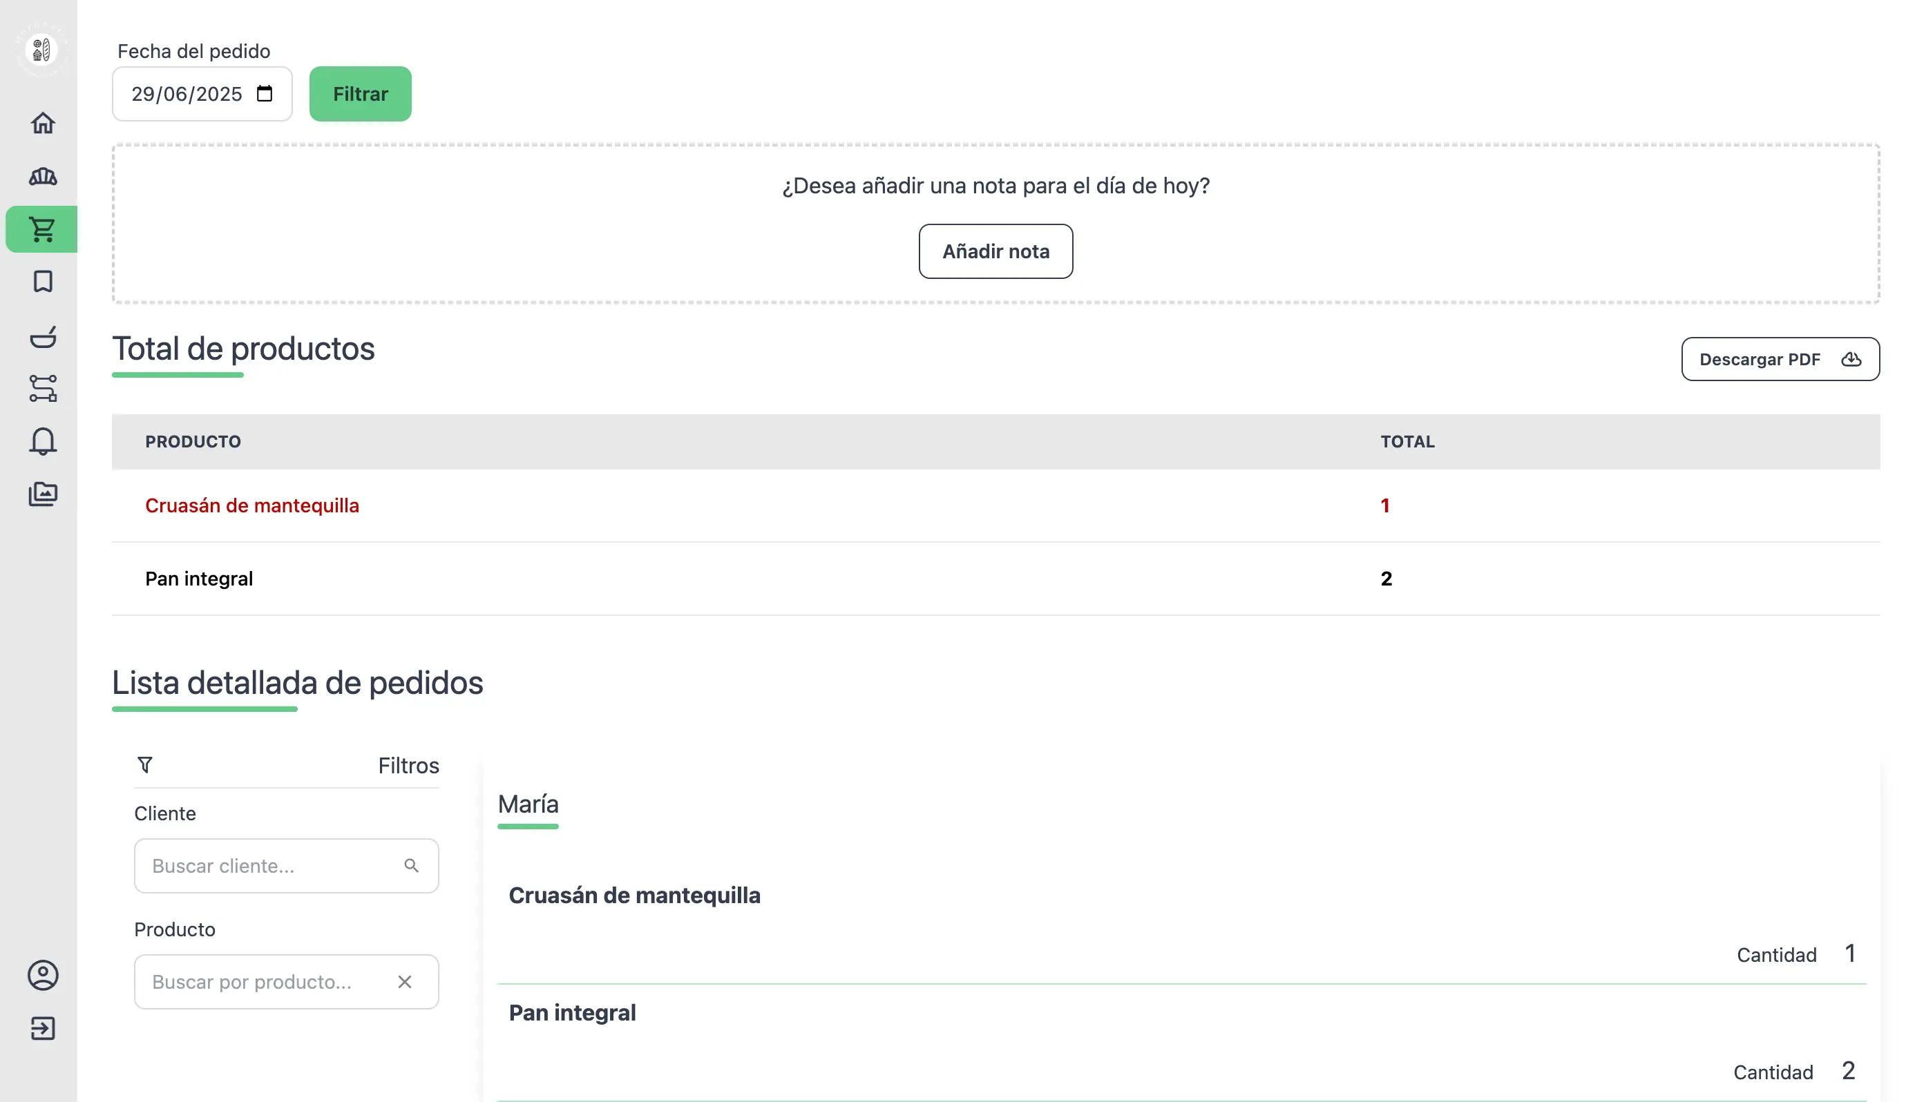Click the workflow route sidebar icon
Screen dimensions: 1915x1102
pyautogui.click(x=42, y=388)
